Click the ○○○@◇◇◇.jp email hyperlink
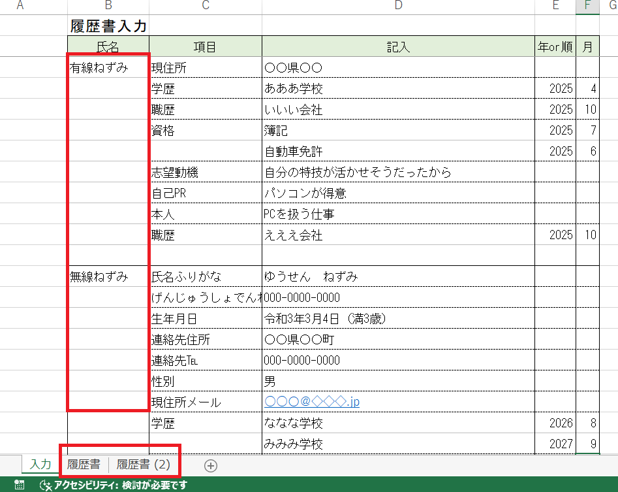Viewport: 618px width, 492px height. point(311,402)
